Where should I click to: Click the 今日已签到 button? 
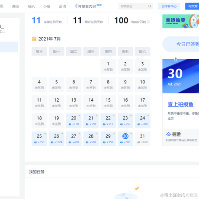coord(181,44)
